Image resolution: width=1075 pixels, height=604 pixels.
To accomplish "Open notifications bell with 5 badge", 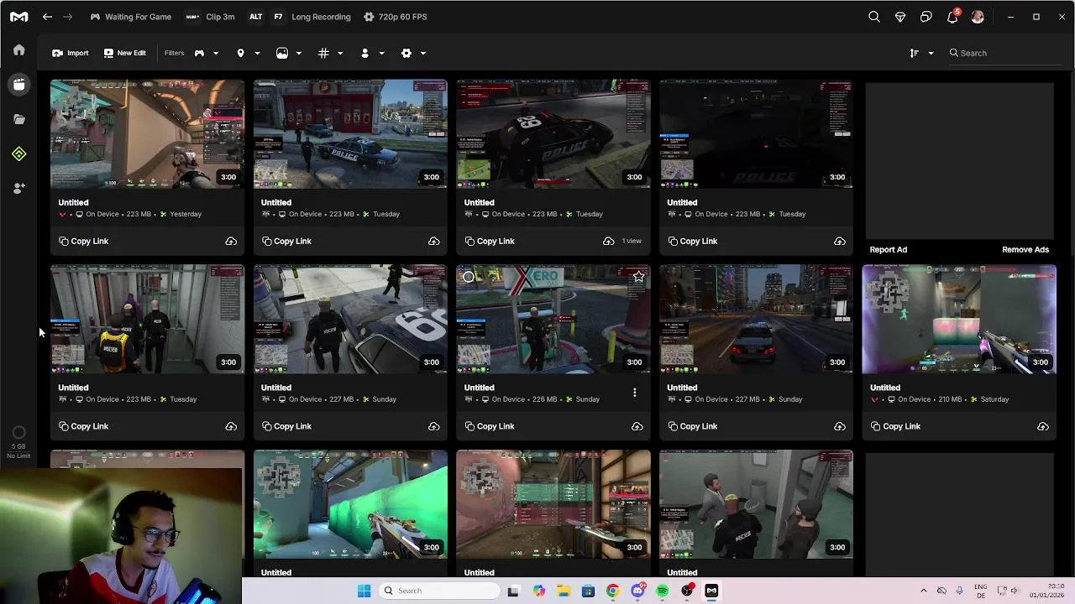I will [x=952, y=17].
